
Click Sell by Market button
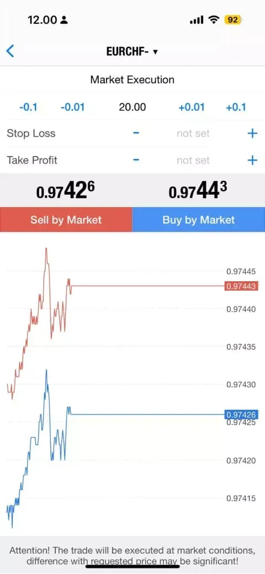coord(66,219)
